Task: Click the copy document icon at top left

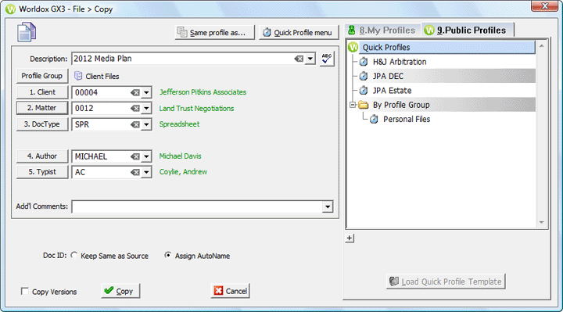Action: [x=27, y=32]
